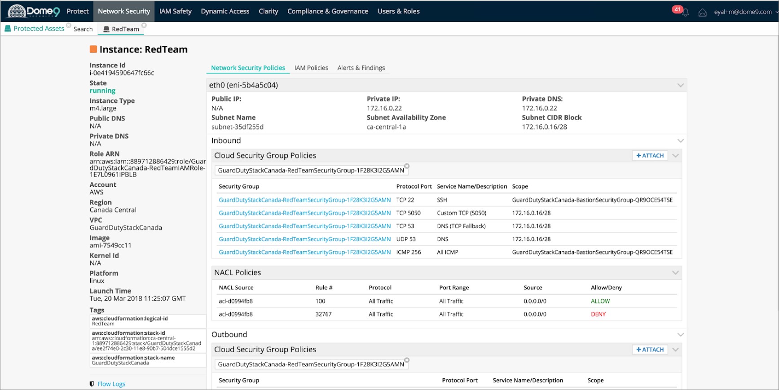
Task: Click the launch time value
Action: [137, 298]
